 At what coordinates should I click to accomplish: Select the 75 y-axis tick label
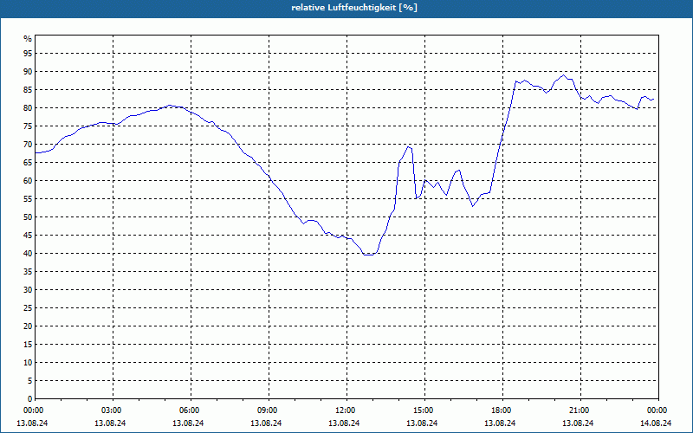tap(28, 126)
